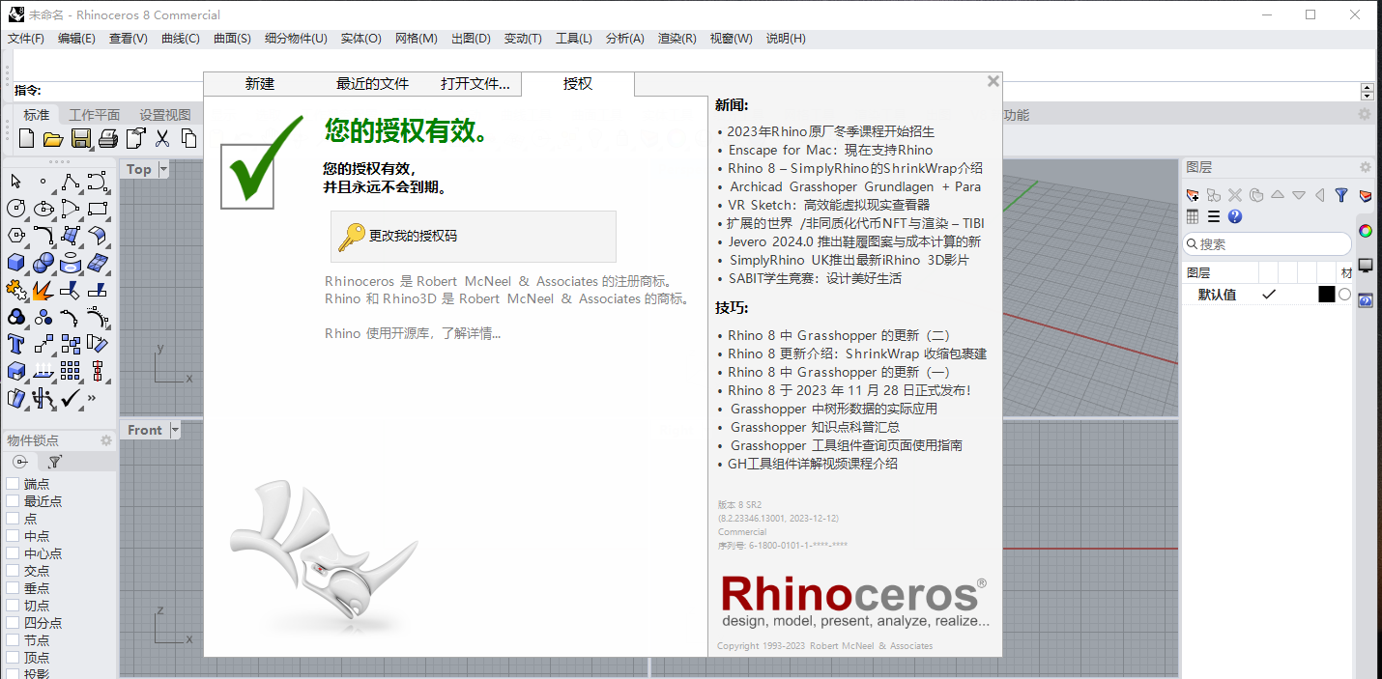1382x679 pixels.
Task: Enable the 中点 object snap checkbox
Action: coord(13,536)
